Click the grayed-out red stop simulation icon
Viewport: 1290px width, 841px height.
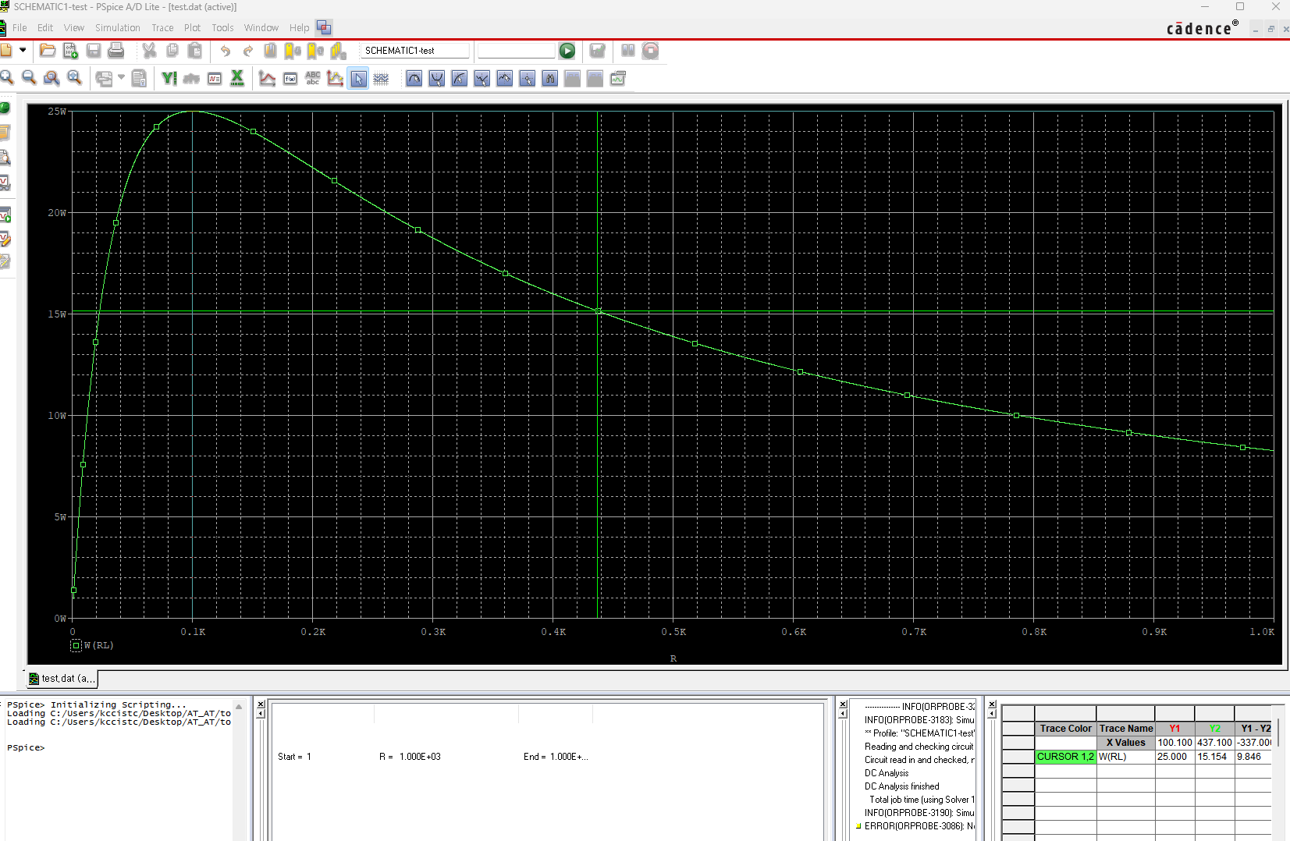coord(651,51)
